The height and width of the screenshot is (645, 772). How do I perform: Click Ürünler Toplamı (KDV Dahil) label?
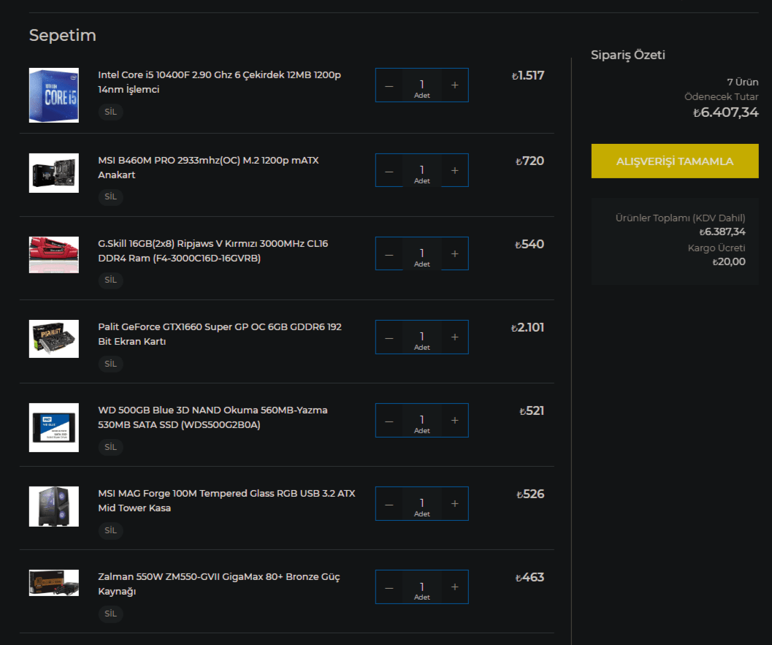pyautogui.click(x=681, y=218)
